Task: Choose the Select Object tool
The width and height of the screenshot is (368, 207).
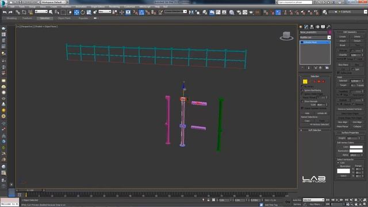Action: (x=51, y=12)
